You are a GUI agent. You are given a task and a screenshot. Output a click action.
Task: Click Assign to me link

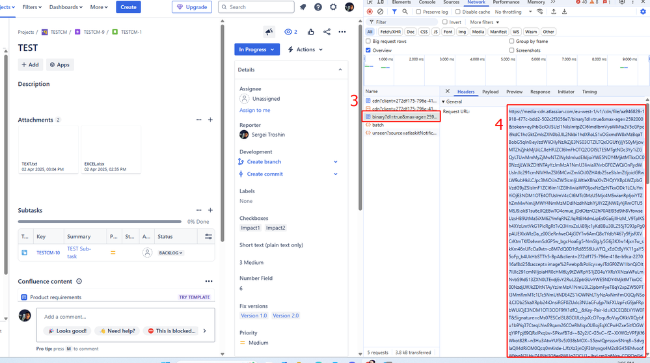(254, 110)
